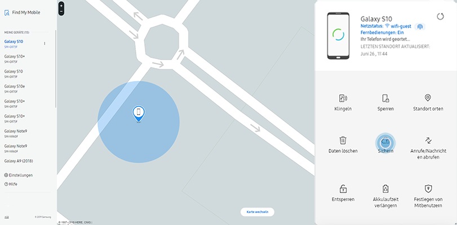Open the three-dot menu beside the selected Galaxy S10
Viewport: 457px width, 225px height.
click(45, 44)
